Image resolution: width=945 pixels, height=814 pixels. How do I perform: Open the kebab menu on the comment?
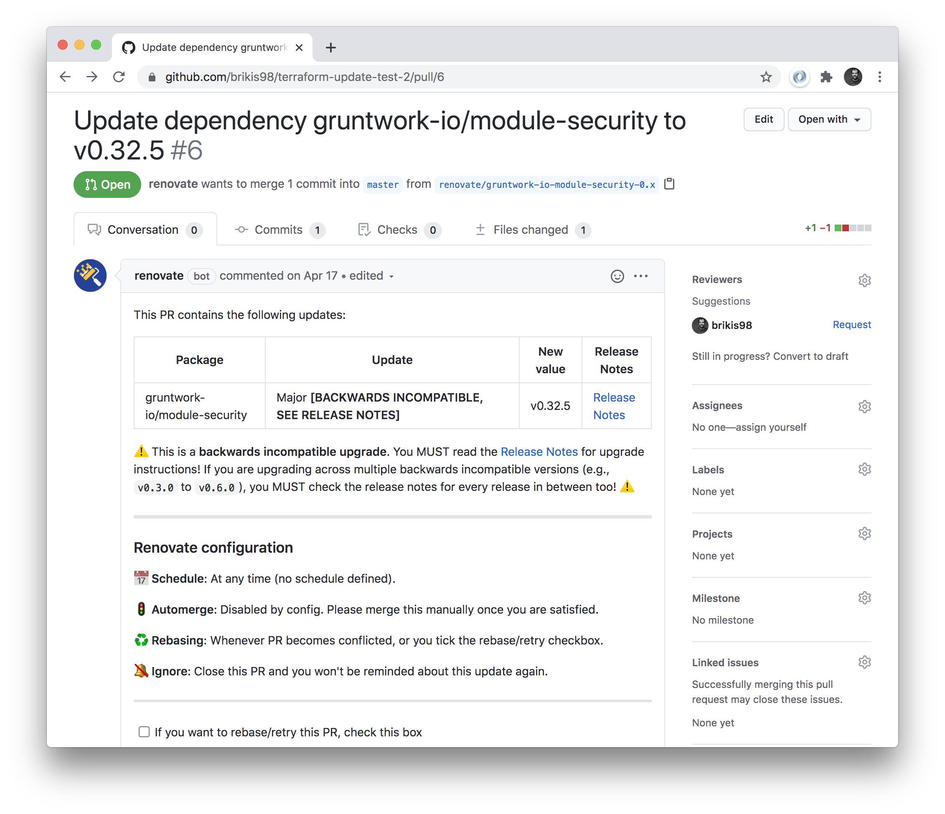pyautogui.click(x=641, y=276)
